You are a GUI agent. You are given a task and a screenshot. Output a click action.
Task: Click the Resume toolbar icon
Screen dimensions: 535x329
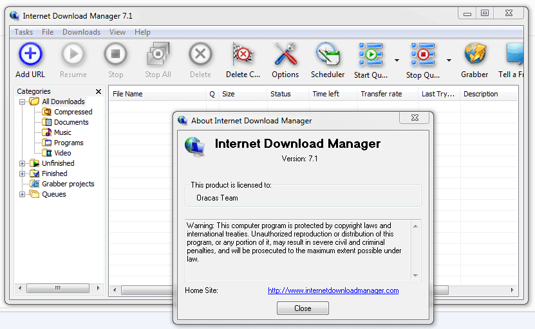pyautogui.click(x=73, y=54)
